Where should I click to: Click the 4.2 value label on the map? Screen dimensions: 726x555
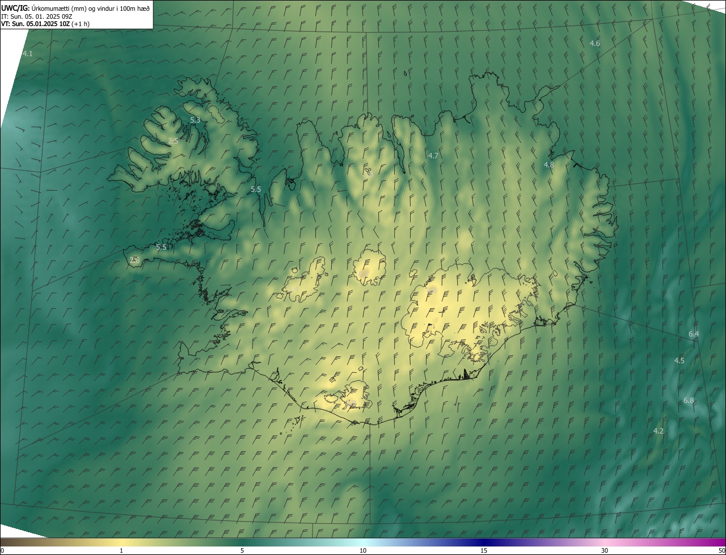point(658,431)
